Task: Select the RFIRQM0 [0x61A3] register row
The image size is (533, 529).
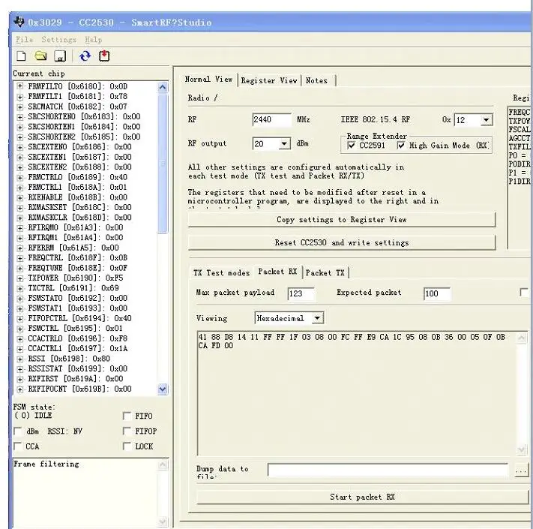Action: (x=75, y=227)
